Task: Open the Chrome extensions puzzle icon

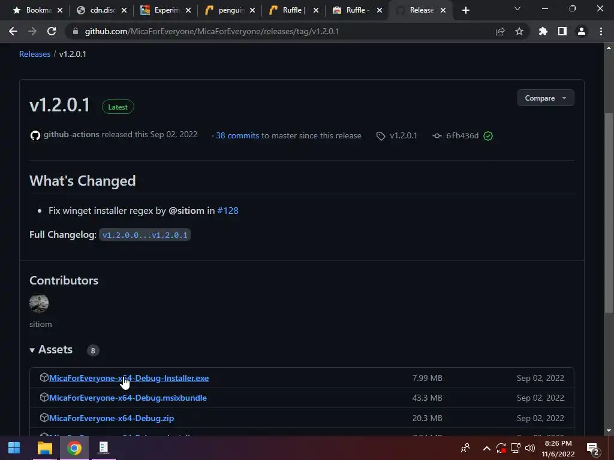Action: pyautogui.click(x=543, y=31)
